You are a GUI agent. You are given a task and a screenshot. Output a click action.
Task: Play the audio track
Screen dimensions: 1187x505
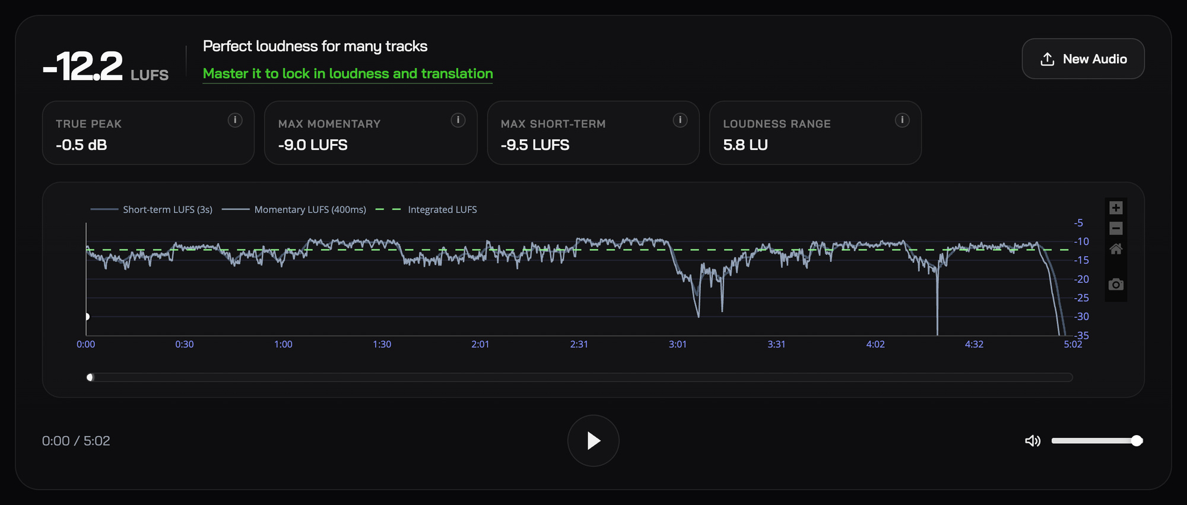[x=593, y=440]
